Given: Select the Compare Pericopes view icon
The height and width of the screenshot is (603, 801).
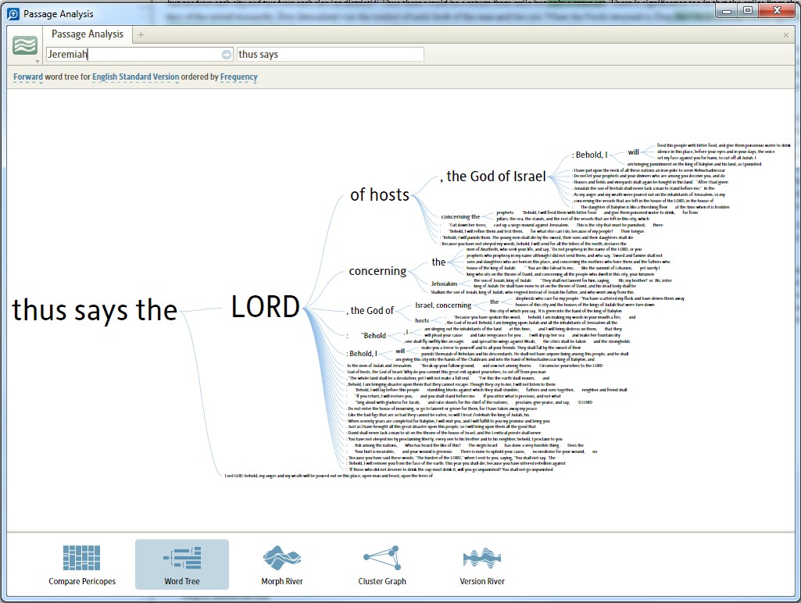Looking at the screenshot, I should click(x=82, y=558).
